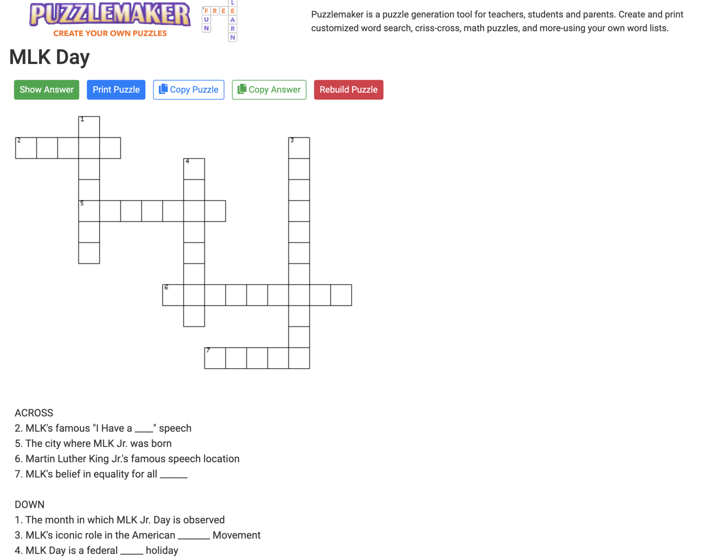
Task: Click the DOWN clues section header
Action: [29, 504]
